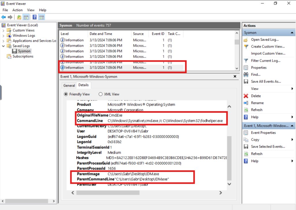The height and width of the screenshot is (210, 296).
Task: Click the Event Properties icon
Action: click(246, 133)
